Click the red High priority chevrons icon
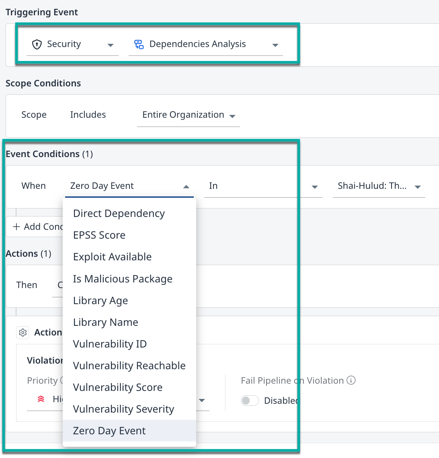The image size is (439, 458). click(41, 399)
